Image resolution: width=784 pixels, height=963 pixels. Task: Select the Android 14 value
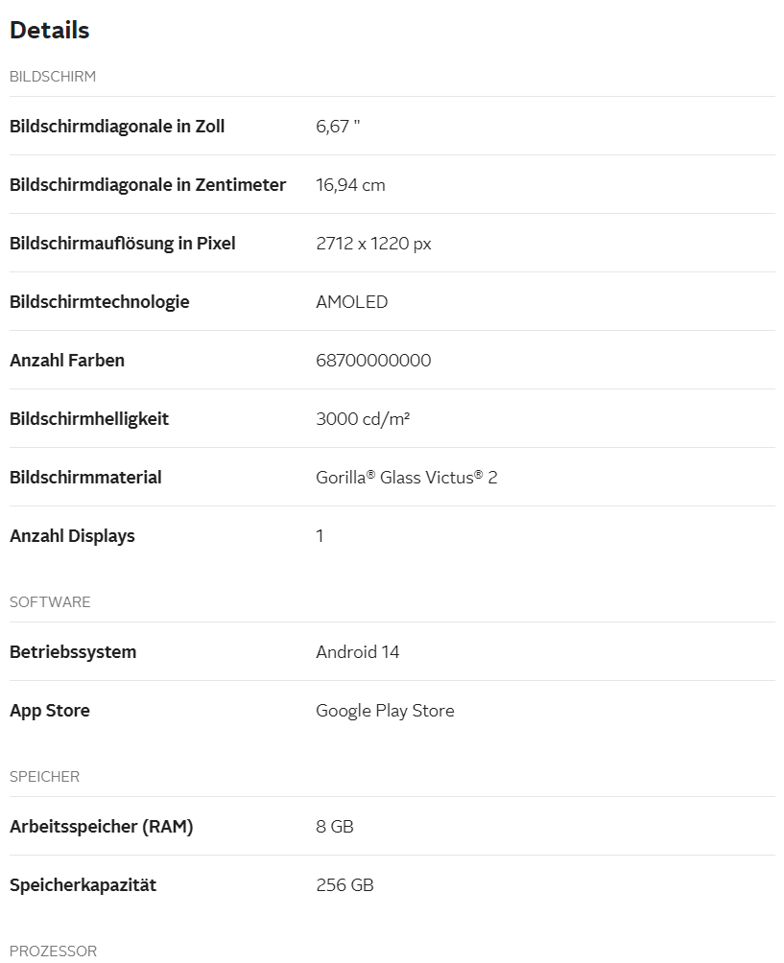[358, 651]
